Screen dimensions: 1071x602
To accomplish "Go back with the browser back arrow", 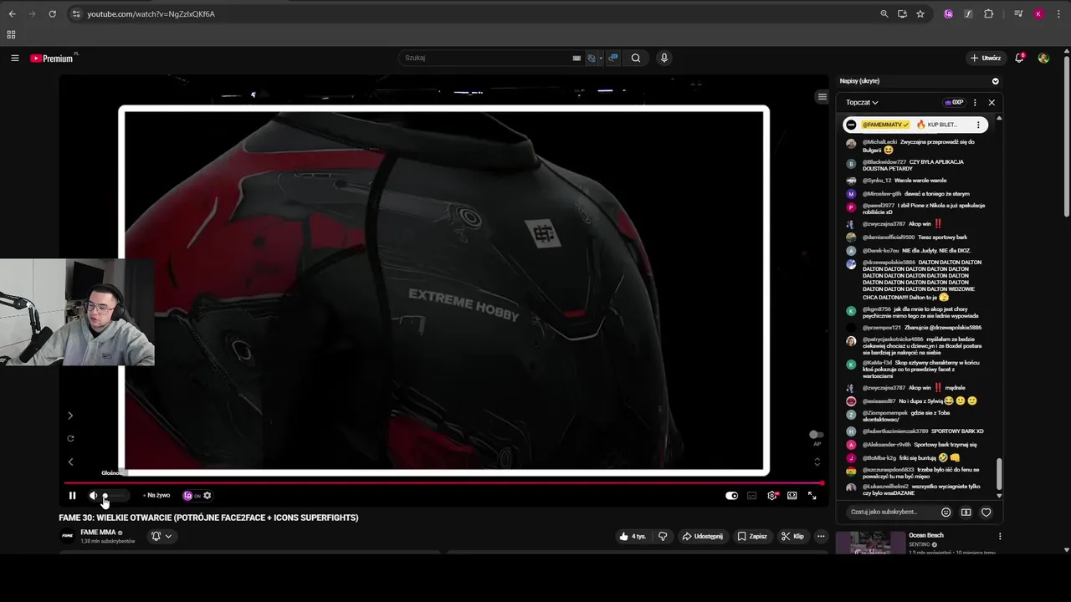I will tap(12, 13).
